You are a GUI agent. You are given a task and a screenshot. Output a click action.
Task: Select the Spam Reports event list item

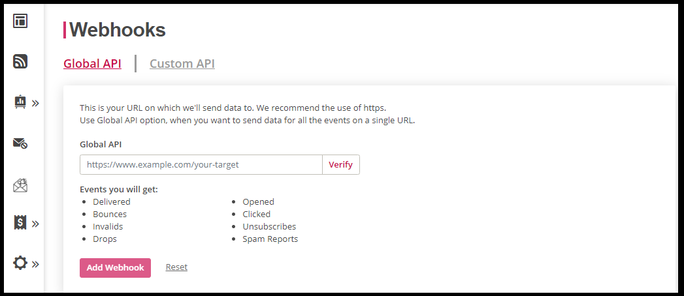click(x=270, y=239)
